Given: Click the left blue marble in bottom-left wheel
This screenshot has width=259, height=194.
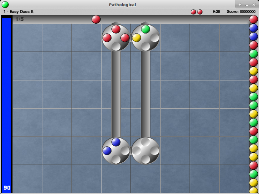Looking at the screenshot, I should point(107,151).
